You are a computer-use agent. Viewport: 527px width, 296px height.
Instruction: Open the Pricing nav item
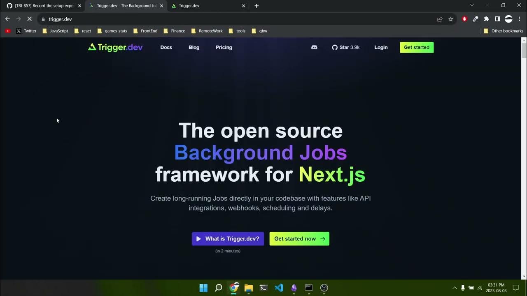click(x=224, y=47)
